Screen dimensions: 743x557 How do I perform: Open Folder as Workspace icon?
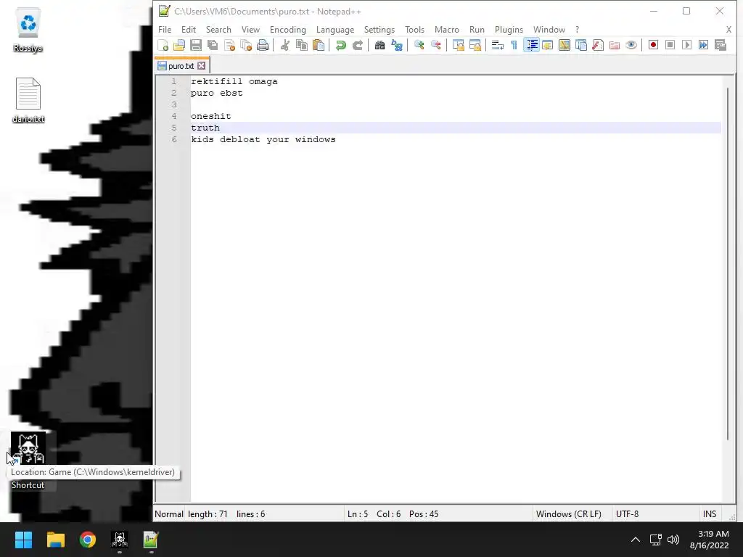614,45
